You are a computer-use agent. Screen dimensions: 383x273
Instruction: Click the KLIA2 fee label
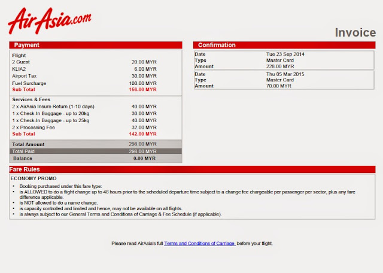pyautogui.click(x=19, y=69)
